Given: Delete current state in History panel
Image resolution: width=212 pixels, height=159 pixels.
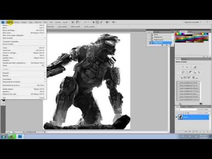Looking at the screenshot, I should (x=170, y=45).
